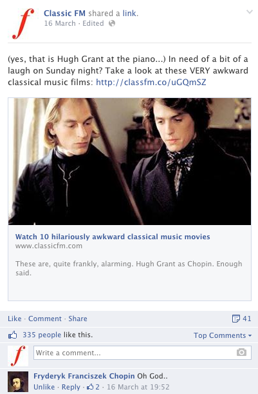
Task: Select the Comment action link
Action: point(45,319)
